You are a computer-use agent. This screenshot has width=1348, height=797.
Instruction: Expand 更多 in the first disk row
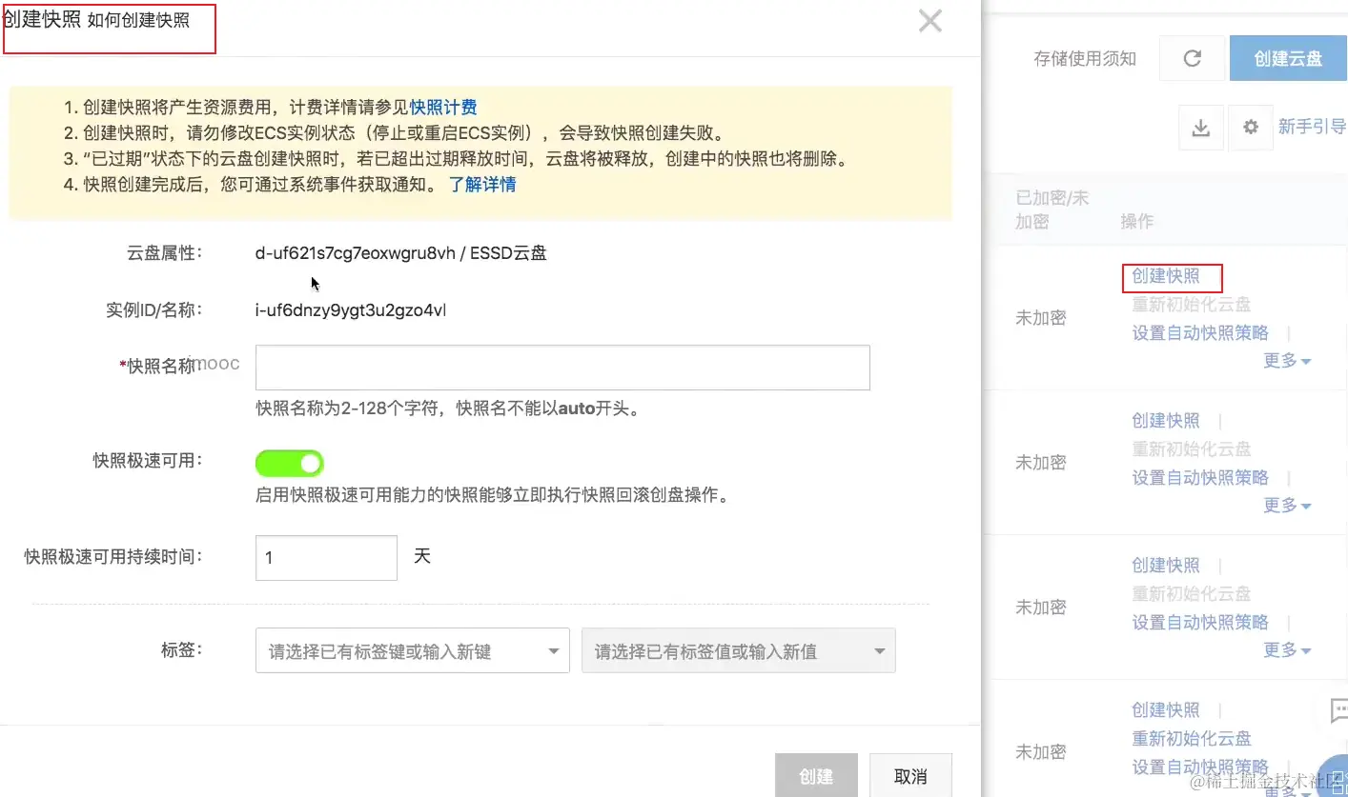point(1287,361)
